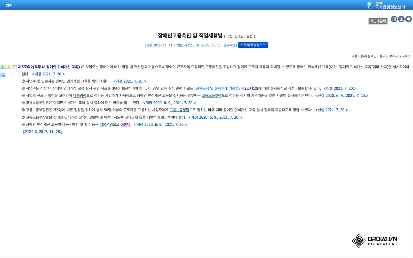Click the 고용노동부(장애인고용과), 044-202-7482 contact text
This screenshot has width=413, height=258.
[x=380, y=56]
